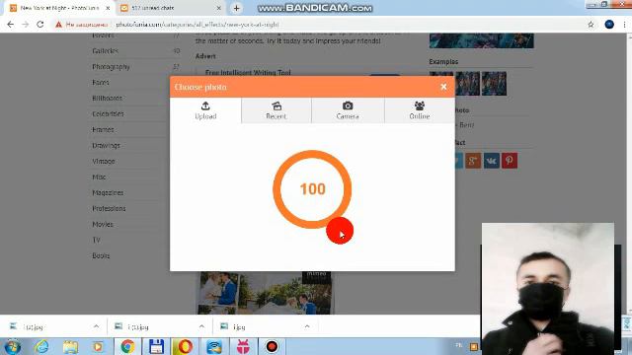Click Chrome icon in taskbar

tap(127, 346)
